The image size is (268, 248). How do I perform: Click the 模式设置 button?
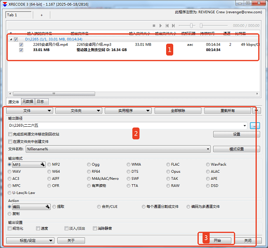237,149
